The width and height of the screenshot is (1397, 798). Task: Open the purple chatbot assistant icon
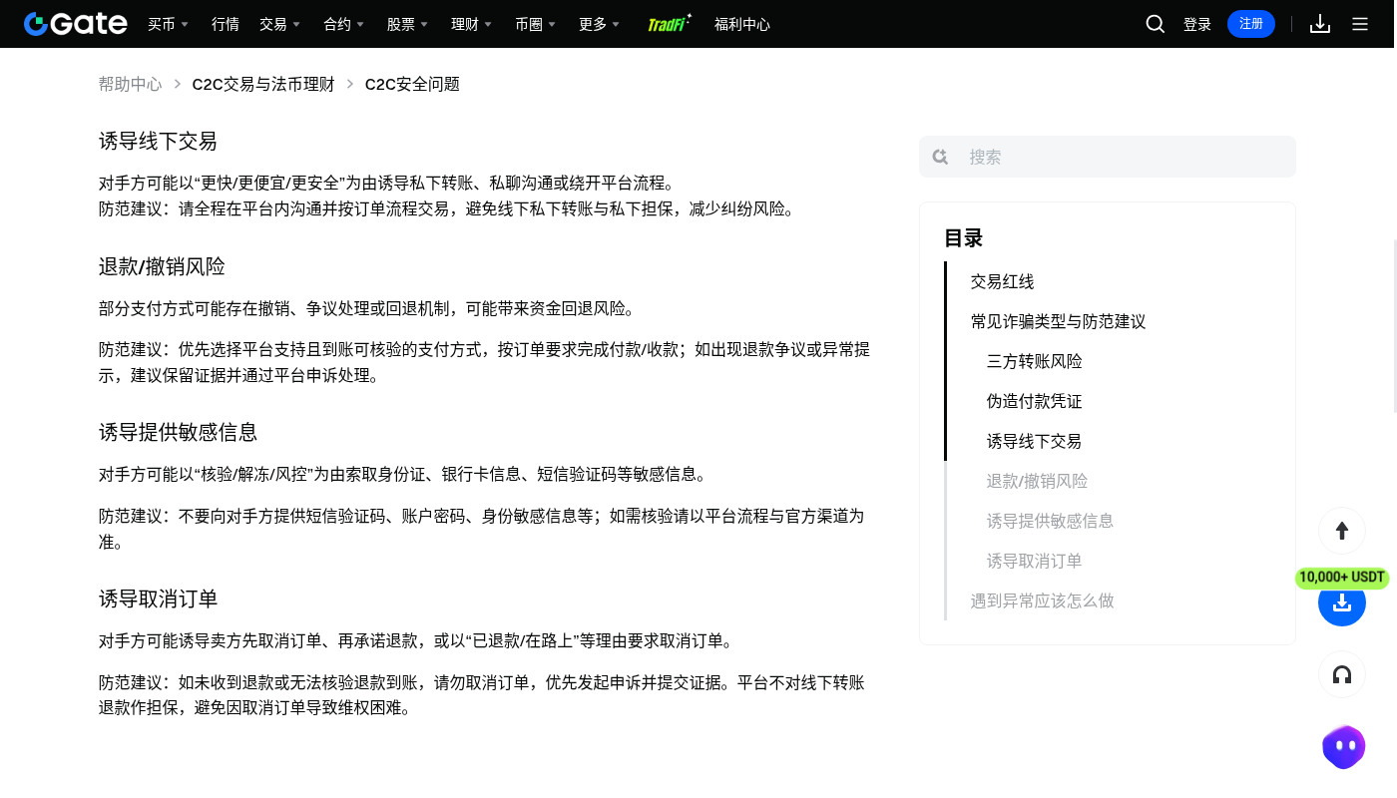[1343, 747]
